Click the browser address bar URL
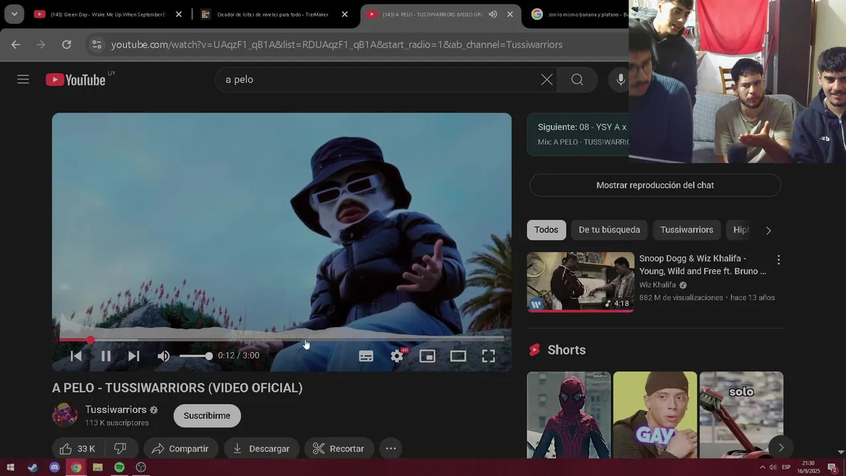 pos(336,44)
